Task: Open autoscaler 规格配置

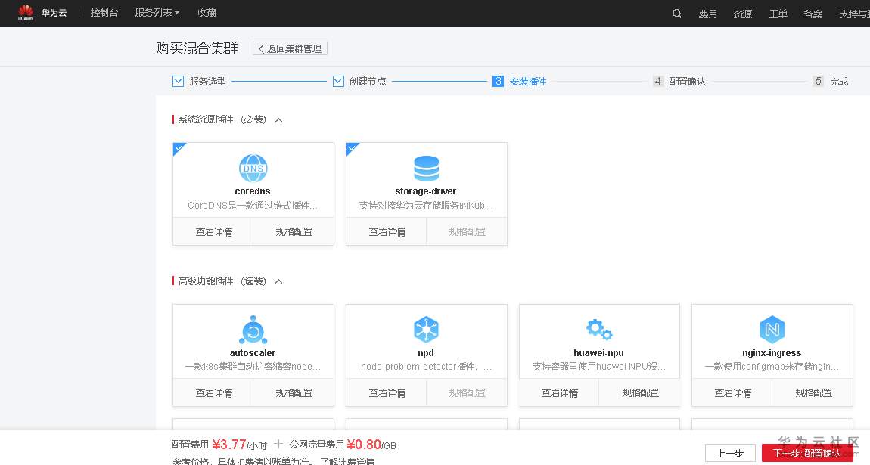Action: [x=294, y=393]
